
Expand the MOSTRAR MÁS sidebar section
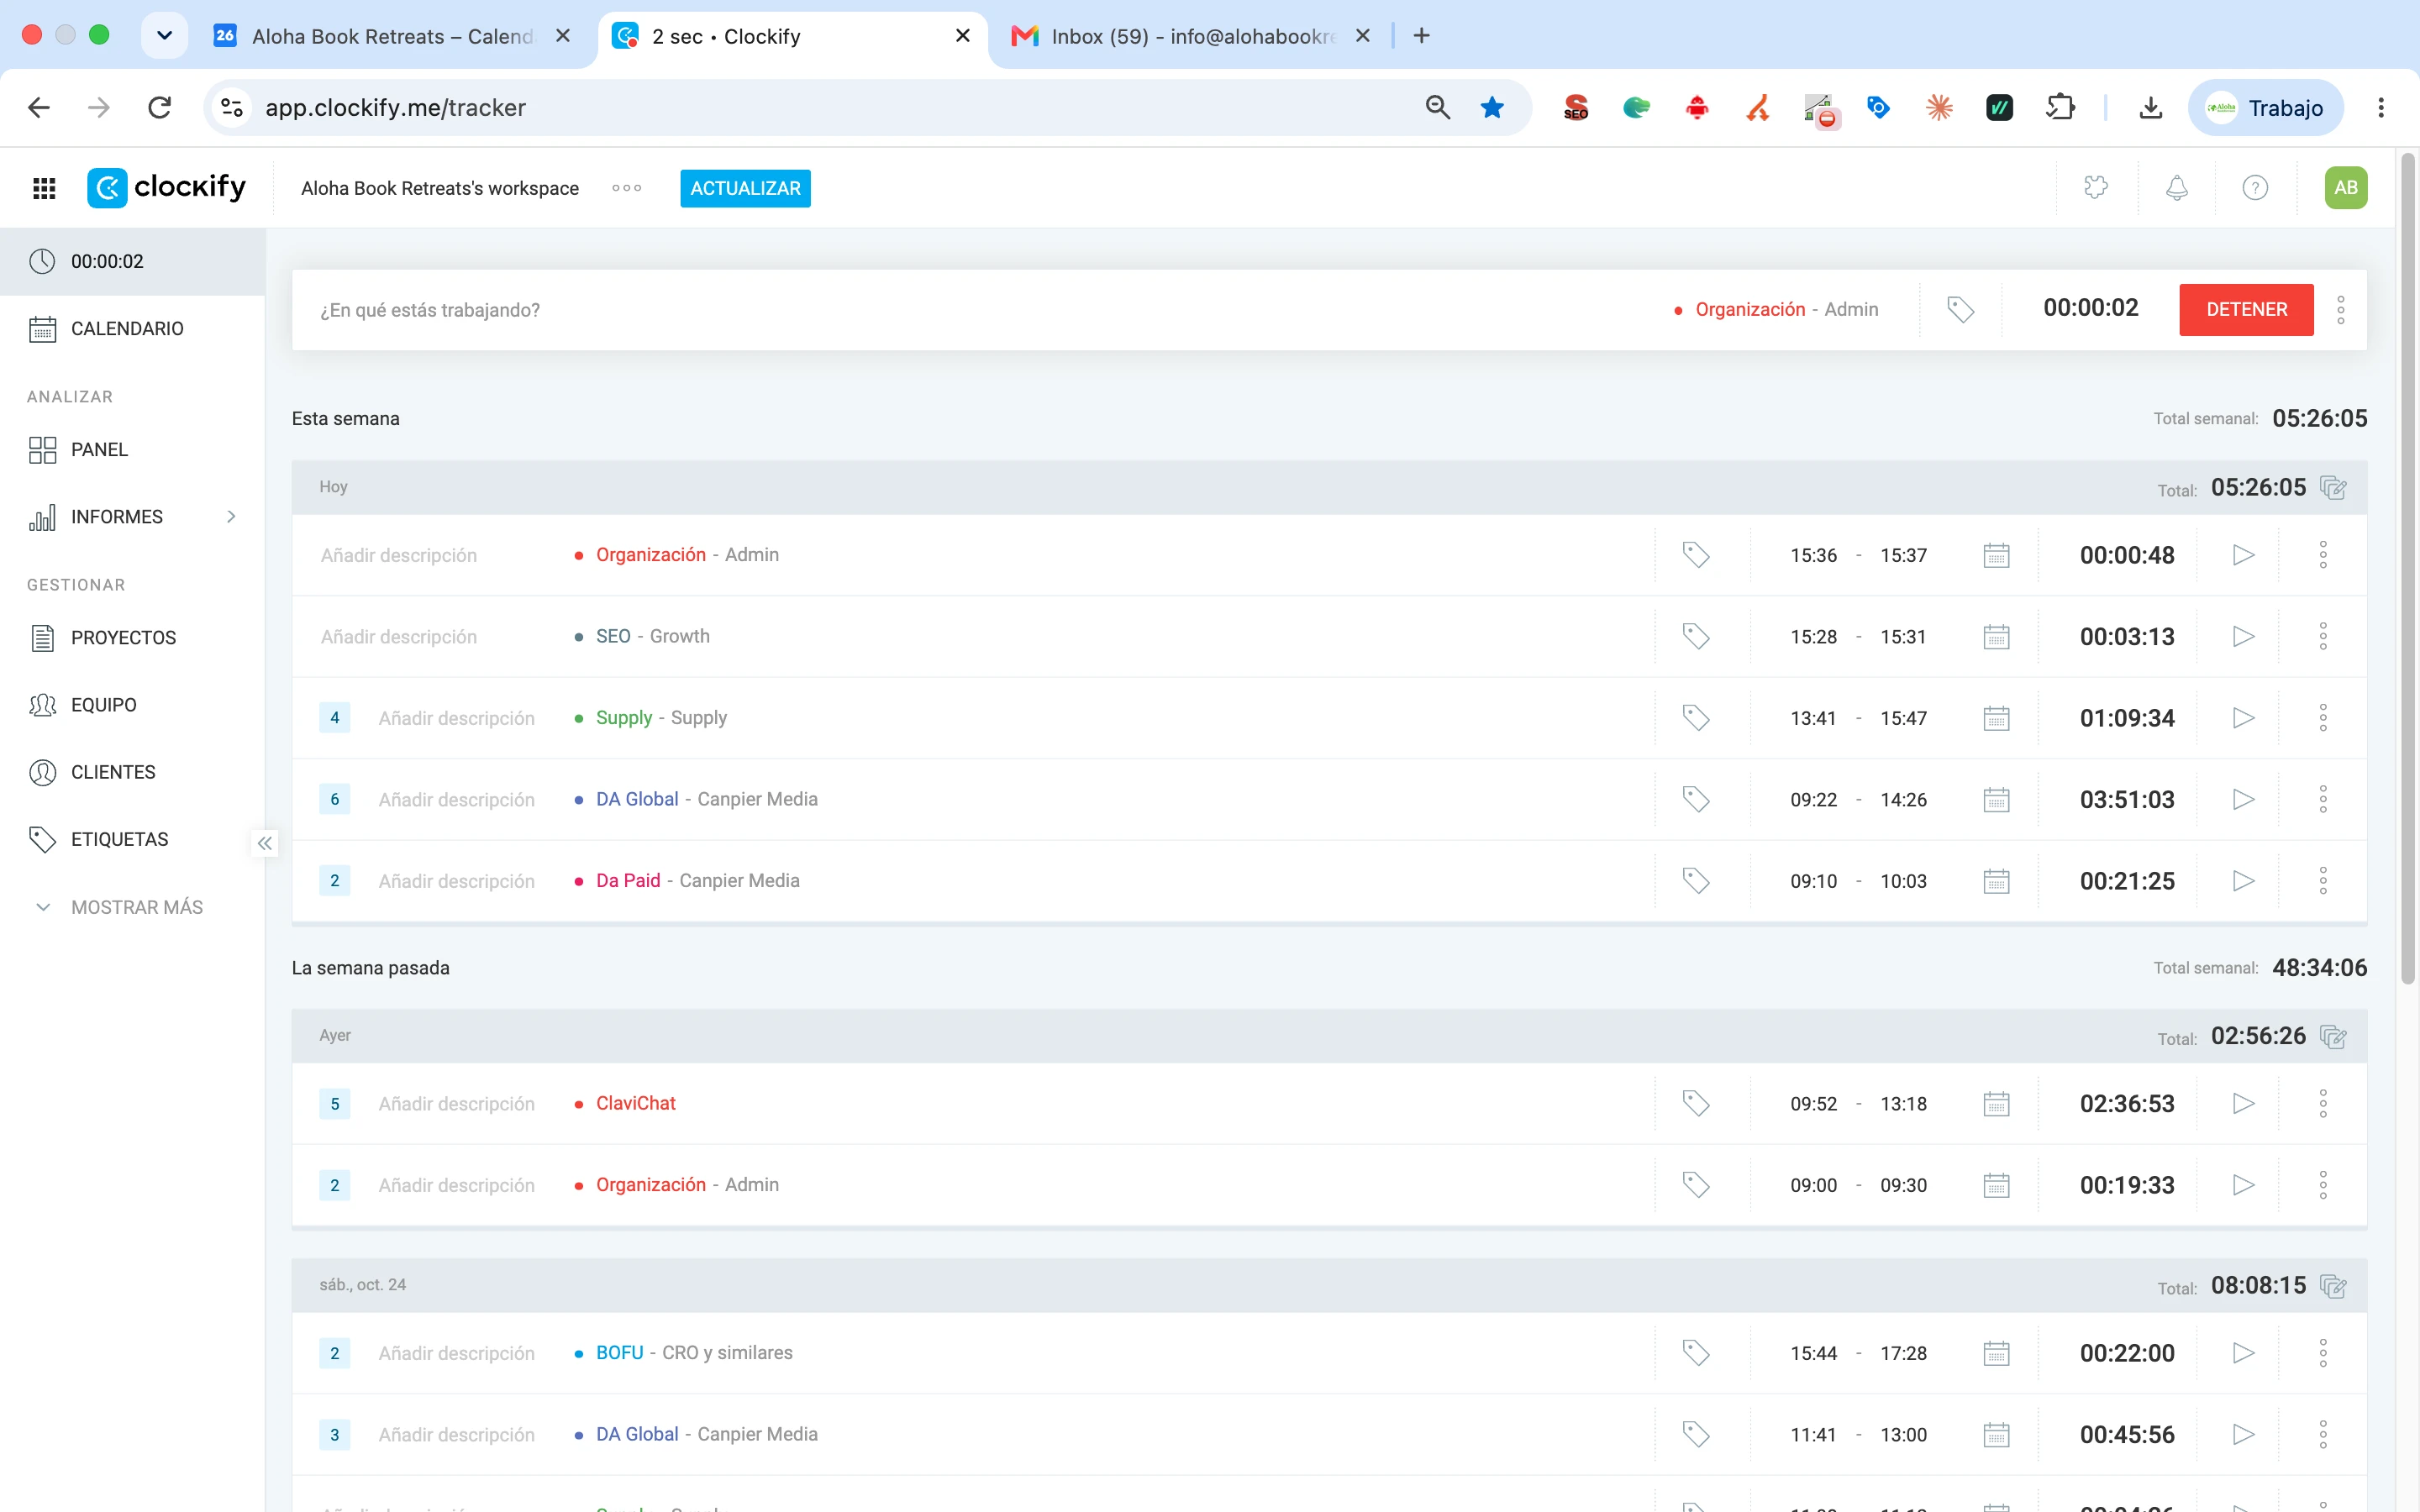click(119, 907)
